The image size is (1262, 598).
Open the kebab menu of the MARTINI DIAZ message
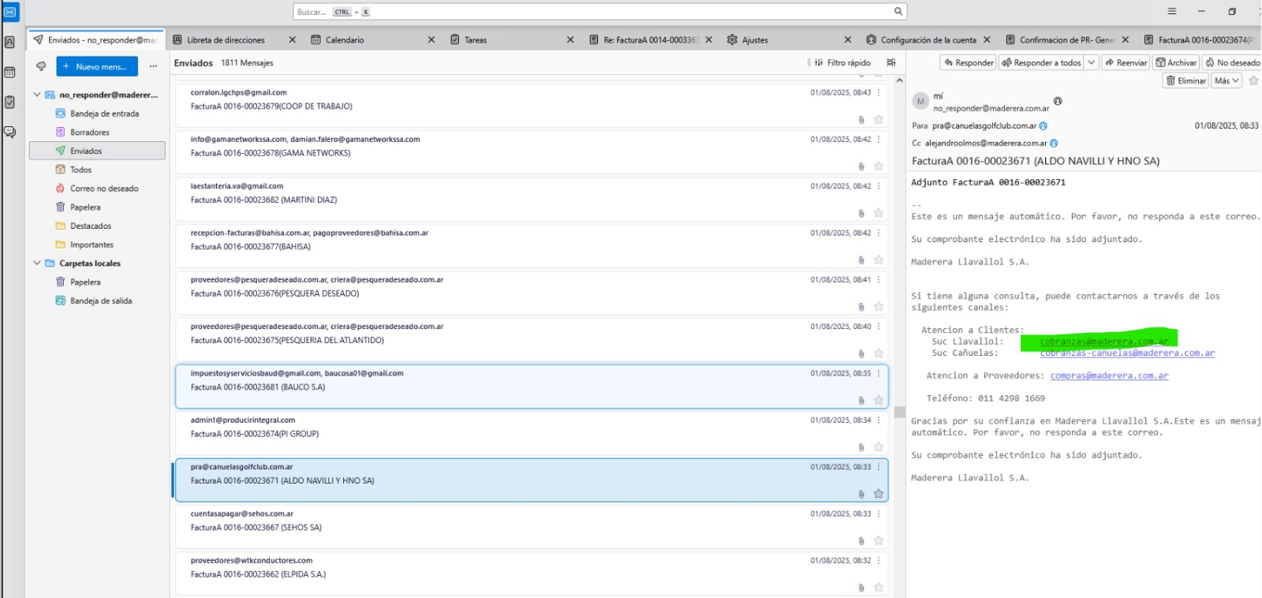click(x=879, y=186)
